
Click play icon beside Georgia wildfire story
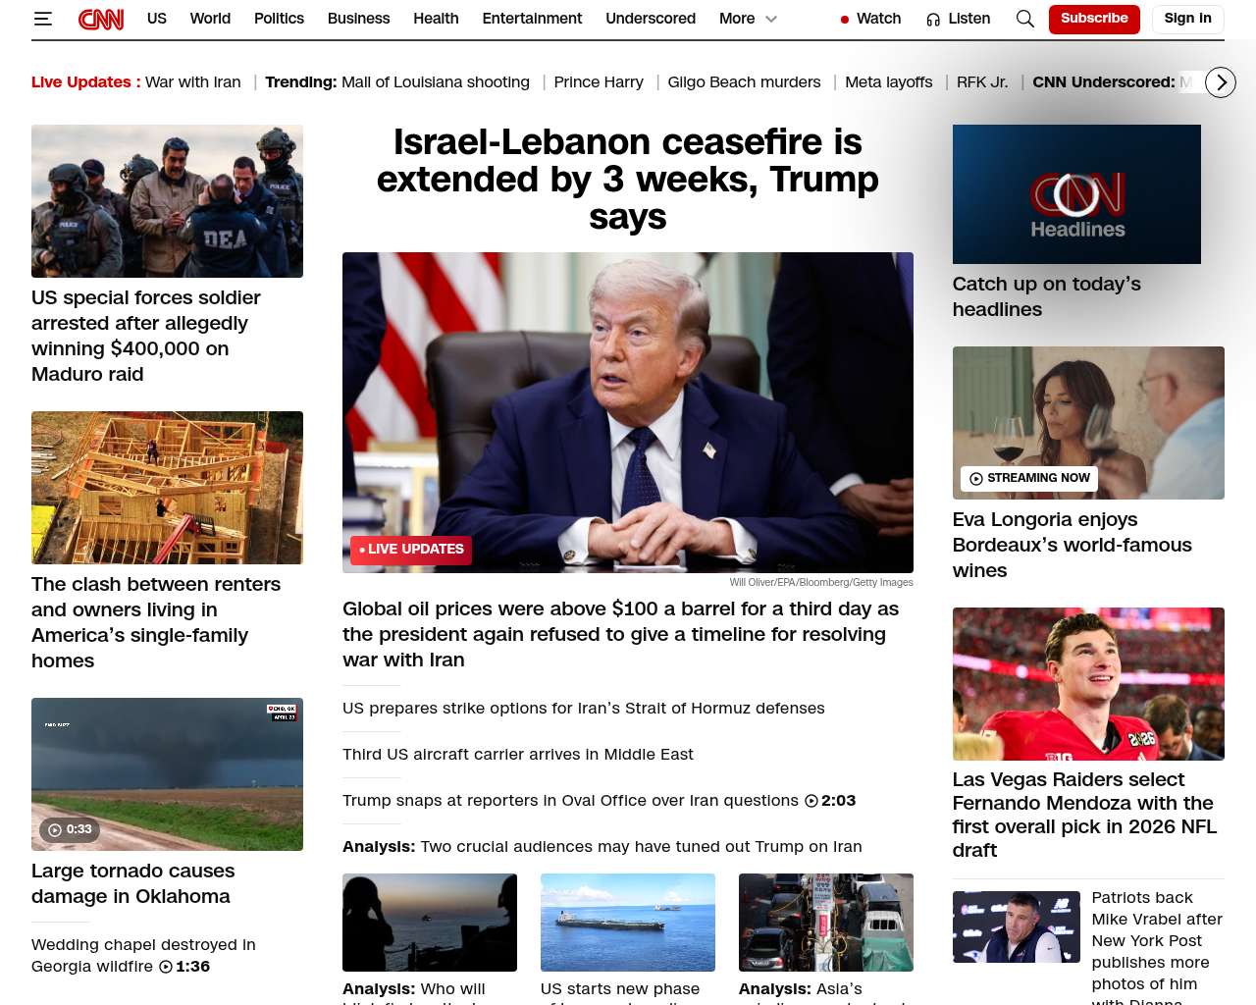pos(166,967)
